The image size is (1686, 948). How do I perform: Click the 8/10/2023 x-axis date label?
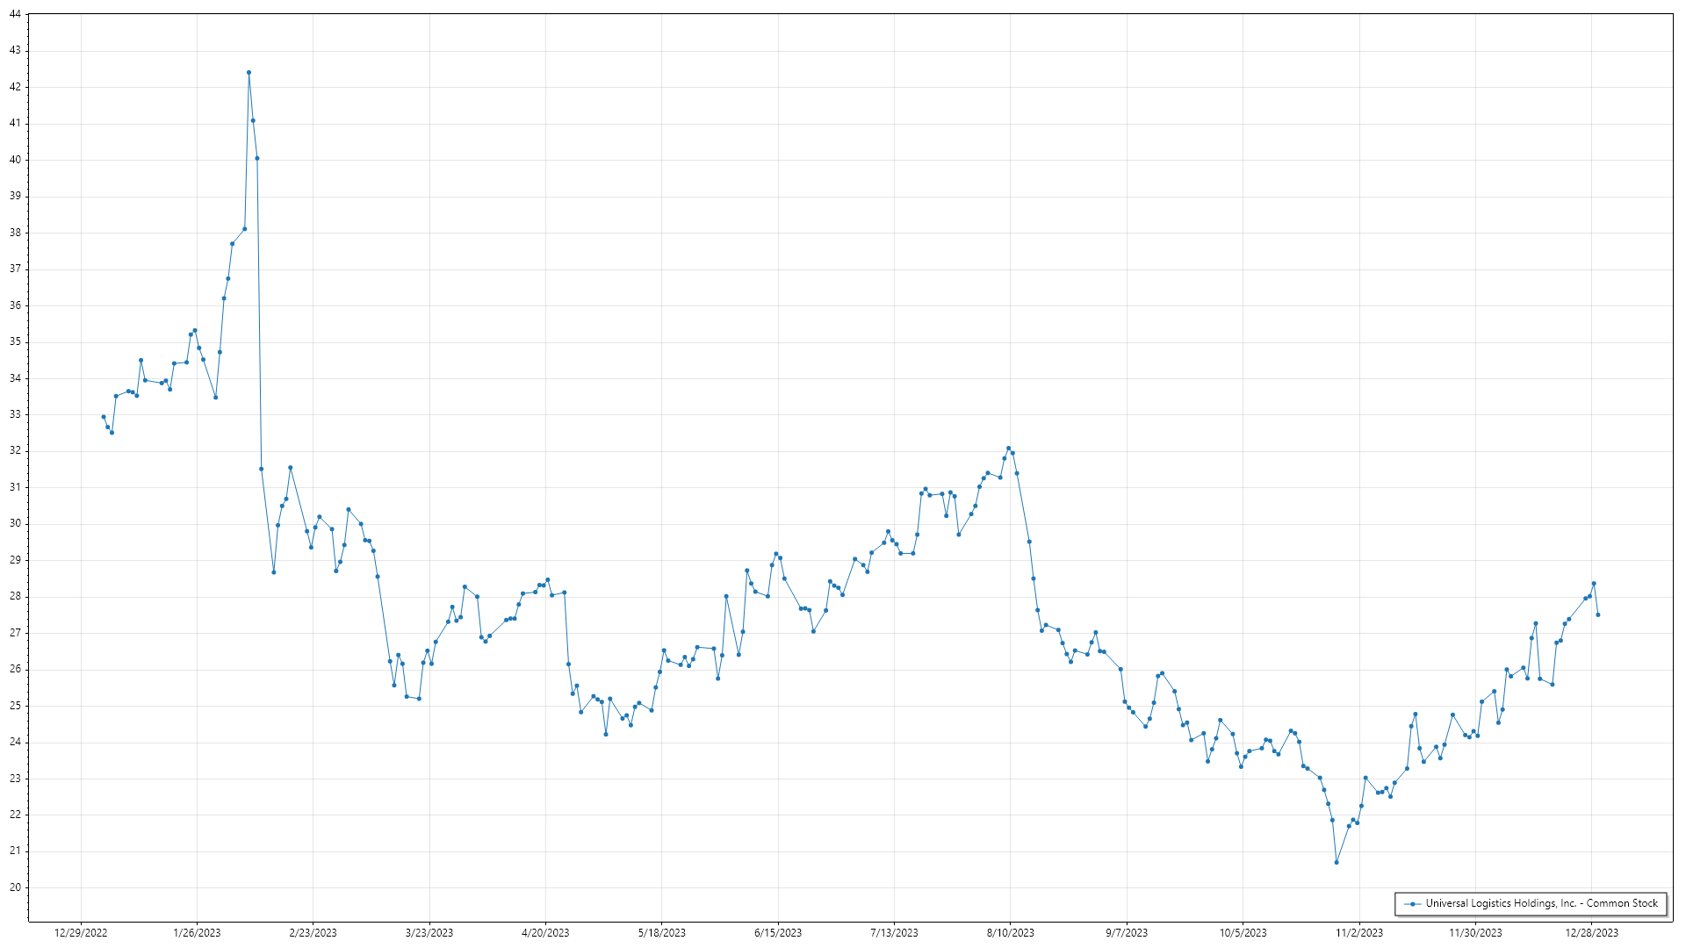pyautogui.click(x=1010, y=933)
